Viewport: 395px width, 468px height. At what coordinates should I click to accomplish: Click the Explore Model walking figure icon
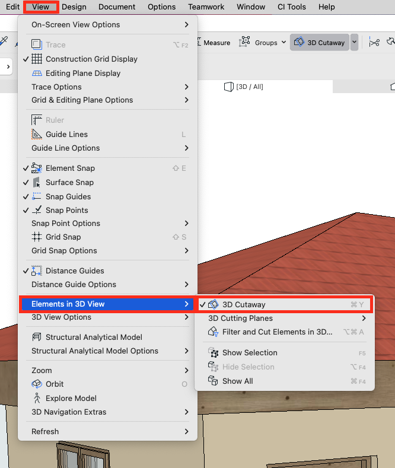(x=37, y=398)
